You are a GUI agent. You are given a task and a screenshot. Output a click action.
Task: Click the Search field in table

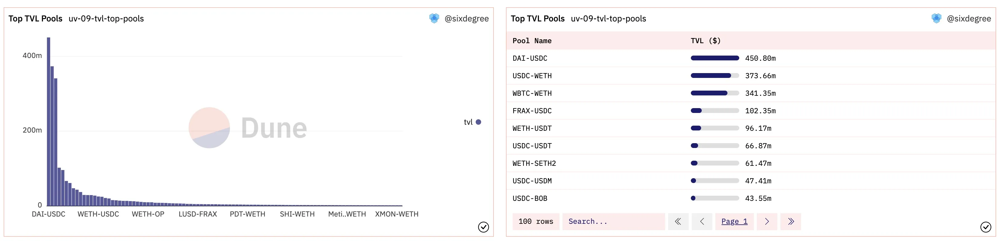click(x=613, y=222)
